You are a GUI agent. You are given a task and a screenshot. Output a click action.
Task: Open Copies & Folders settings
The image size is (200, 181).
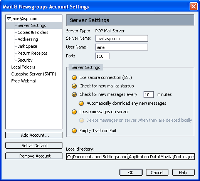pos(33,32)
